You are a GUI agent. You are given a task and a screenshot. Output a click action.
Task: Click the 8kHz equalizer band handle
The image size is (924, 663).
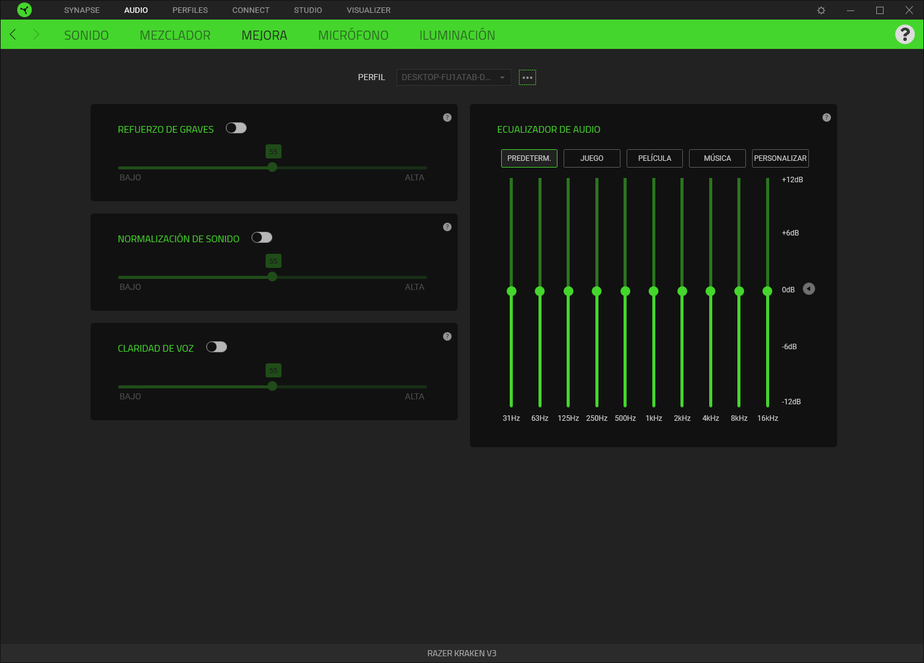739,291
